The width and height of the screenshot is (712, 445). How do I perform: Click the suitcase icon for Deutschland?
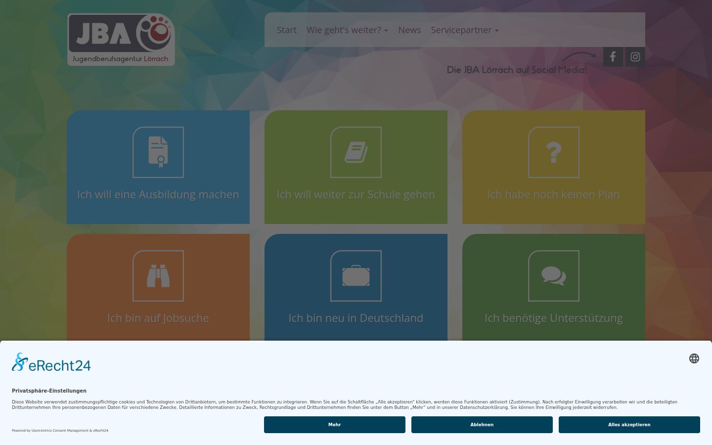tap(356, 276)
